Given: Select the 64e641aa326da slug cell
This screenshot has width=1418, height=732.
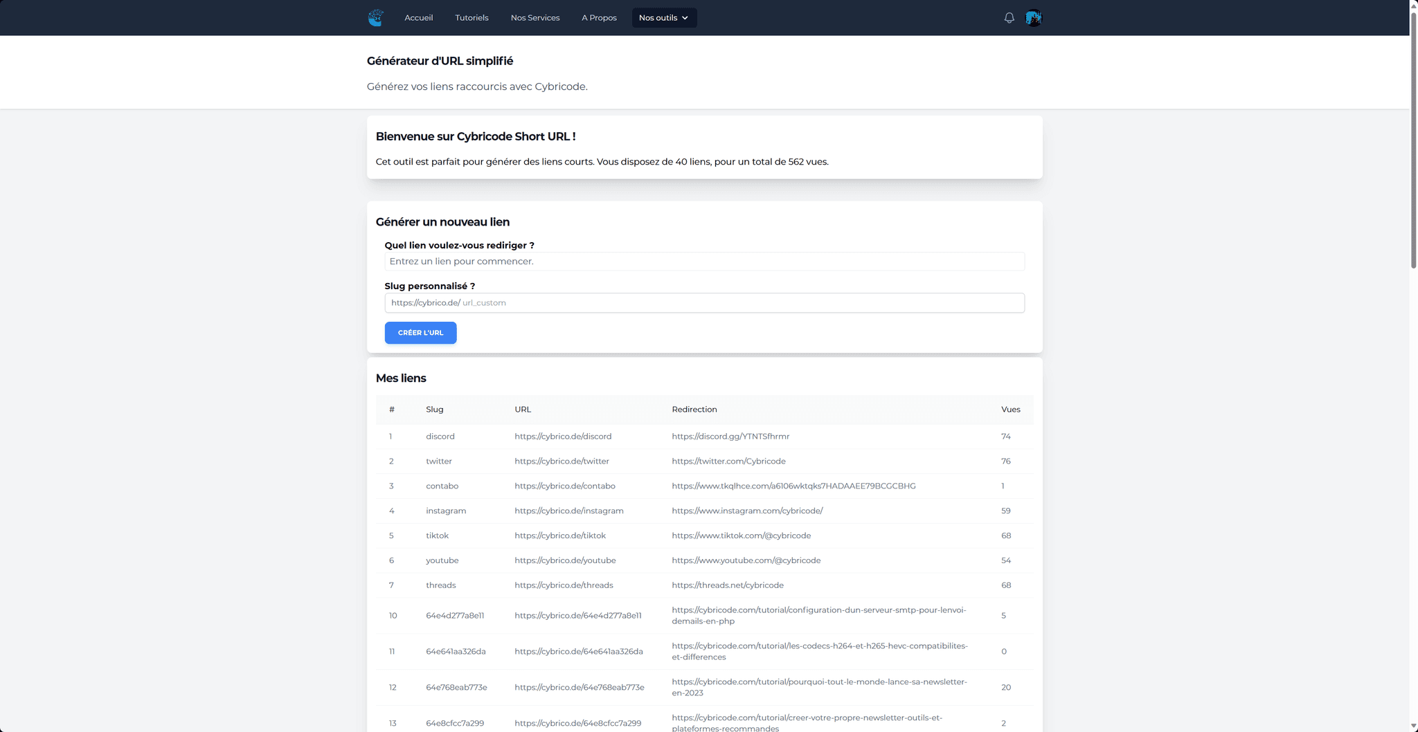Looking at the screenshot, I should 456,652.
